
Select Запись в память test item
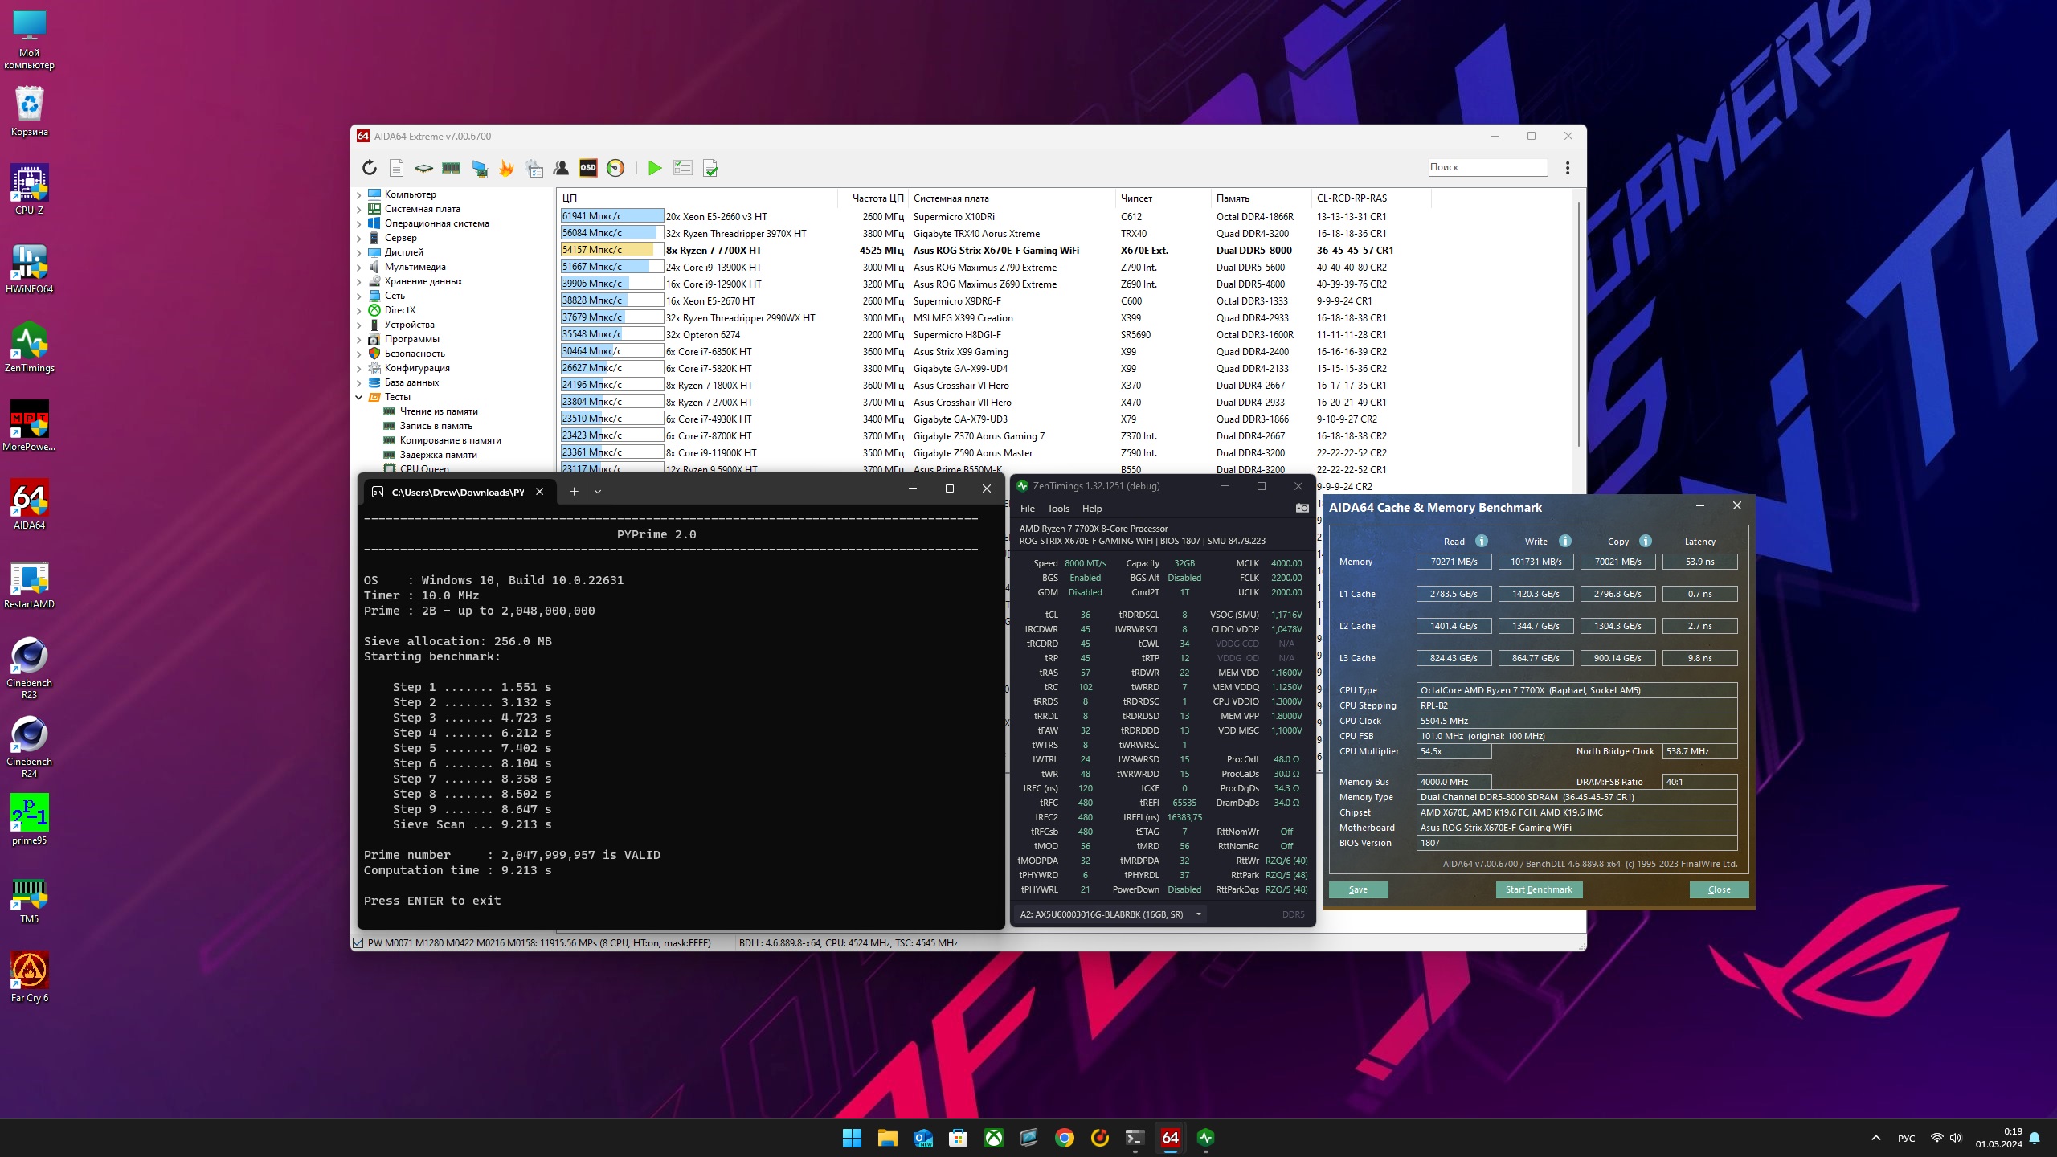coord(436,426)
